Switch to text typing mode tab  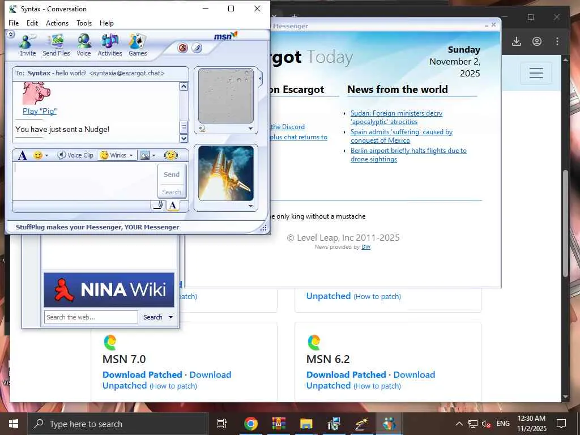pyautogui.click(x=173, y=205)
